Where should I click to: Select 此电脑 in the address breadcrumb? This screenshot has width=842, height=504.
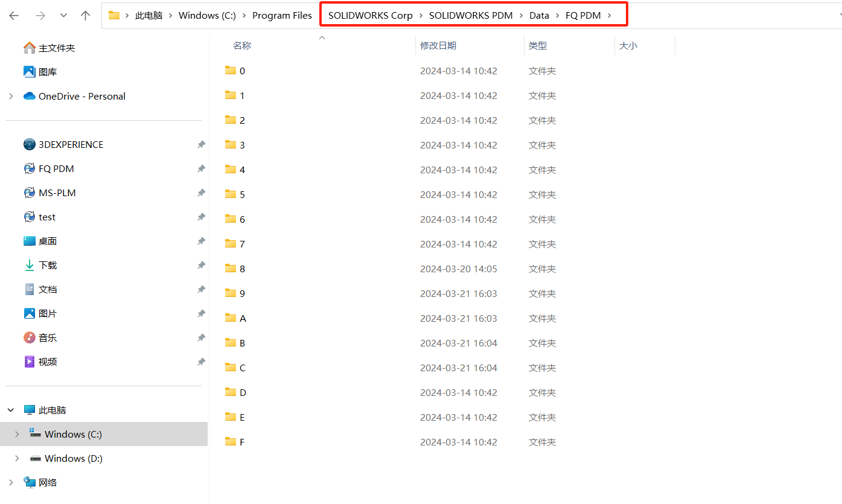pyautogui.click(x=148, y=16)
